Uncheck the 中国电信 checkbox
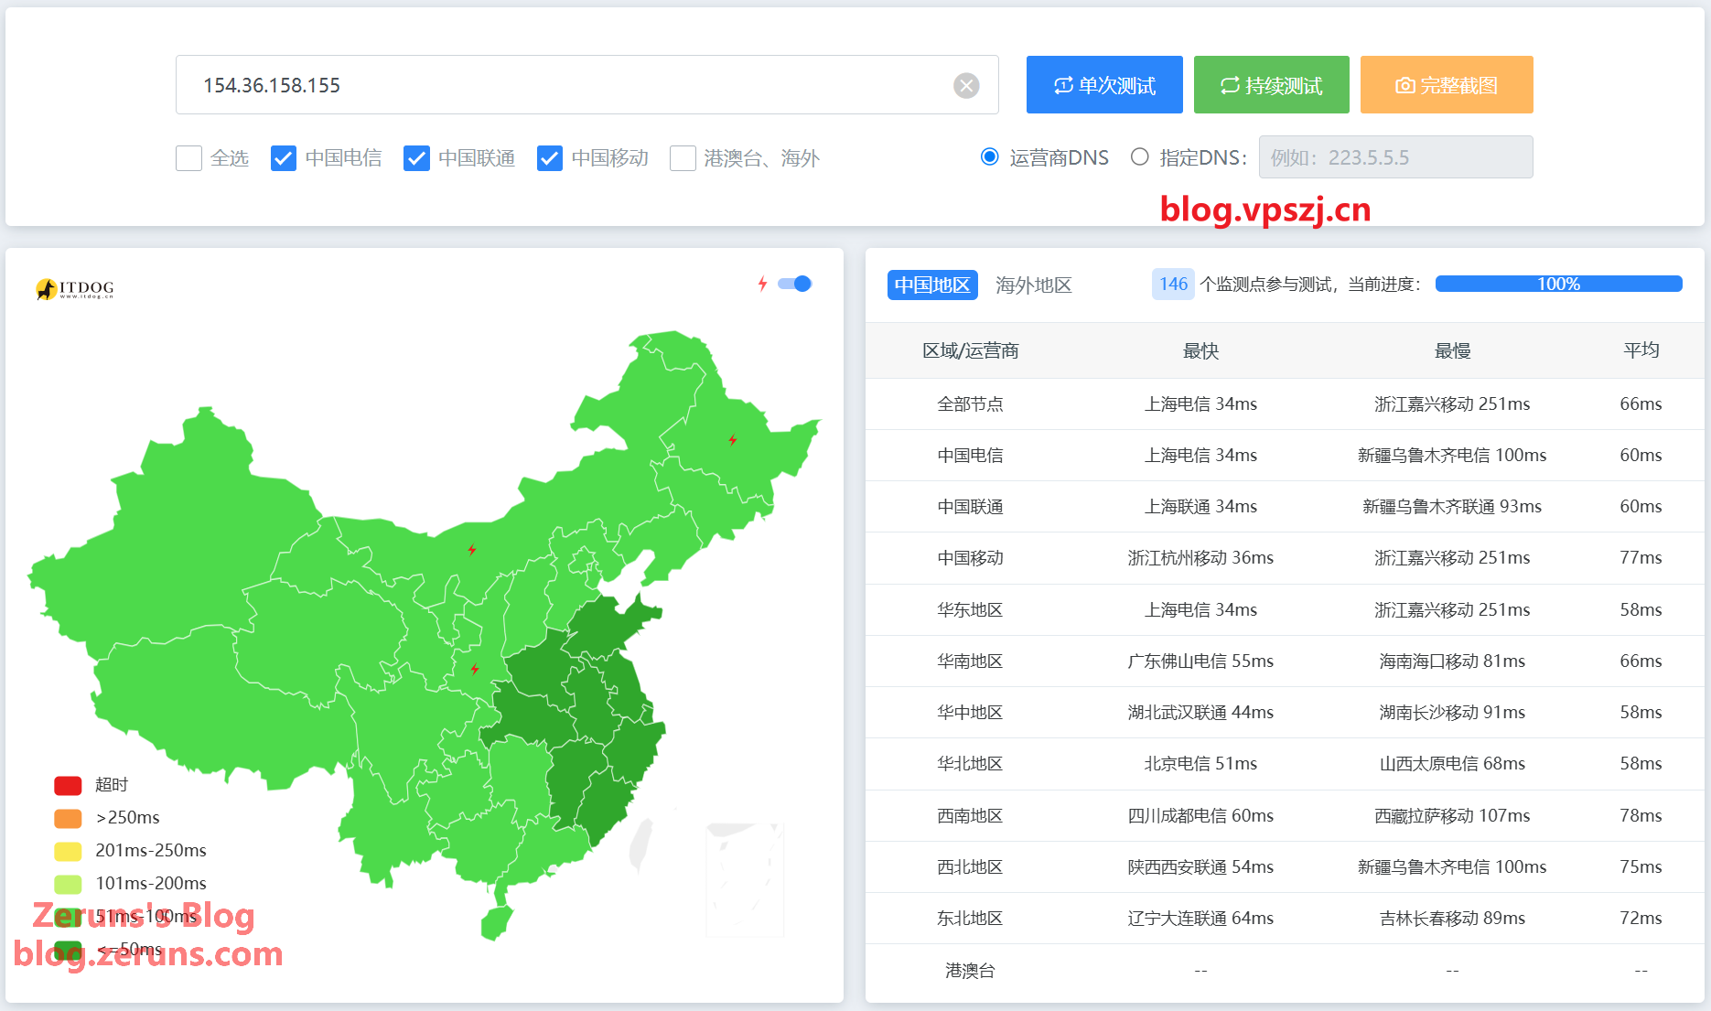This screenshot has width=1711, height=1011. pyautogui.click(x=284, y=158)
